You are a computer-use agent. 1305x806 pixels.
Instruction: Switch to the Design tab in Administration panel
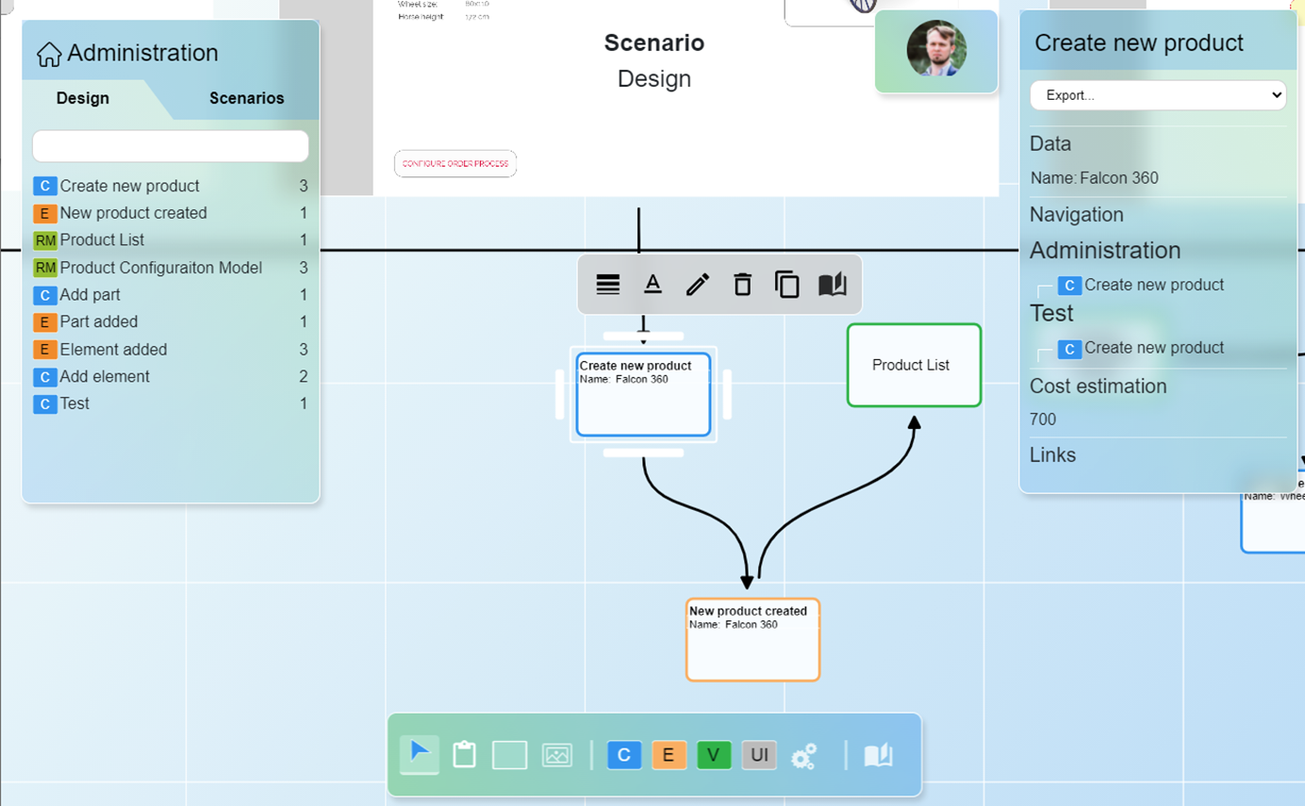82,98
